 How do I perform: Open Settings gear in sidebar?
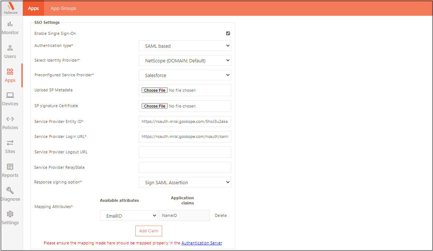pyautogui.click(x=10, y=218)
